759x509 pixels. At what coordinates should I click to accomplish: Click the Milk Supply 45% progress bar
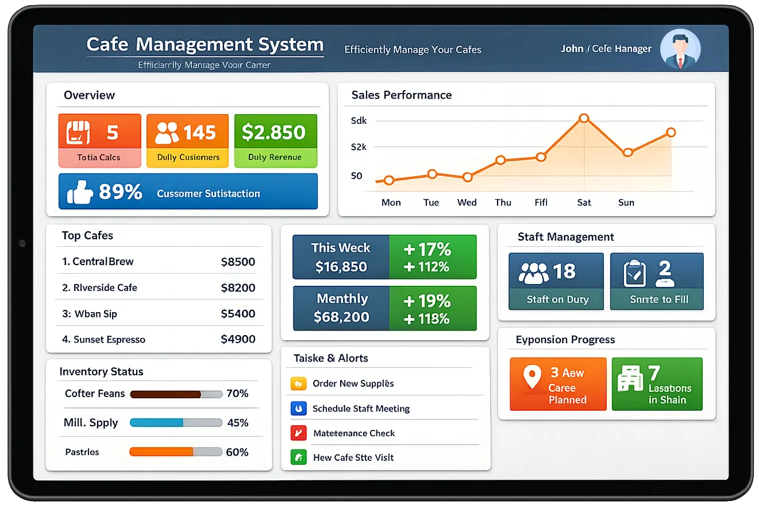pos(176,423)
